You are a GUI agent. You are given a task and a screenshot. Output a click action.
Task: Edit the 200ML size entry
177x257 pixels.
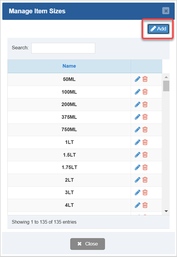(138, 104)
